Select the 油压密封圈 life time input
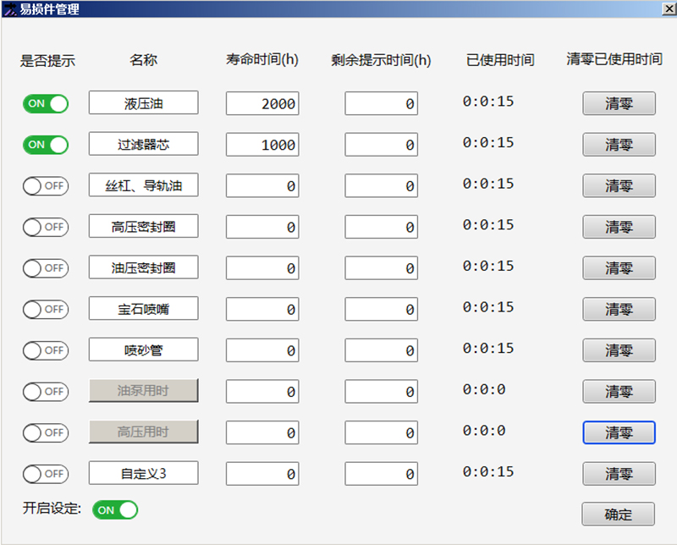Image resolution: width=677 pixels, height=545 pixels. pos(262,267)
